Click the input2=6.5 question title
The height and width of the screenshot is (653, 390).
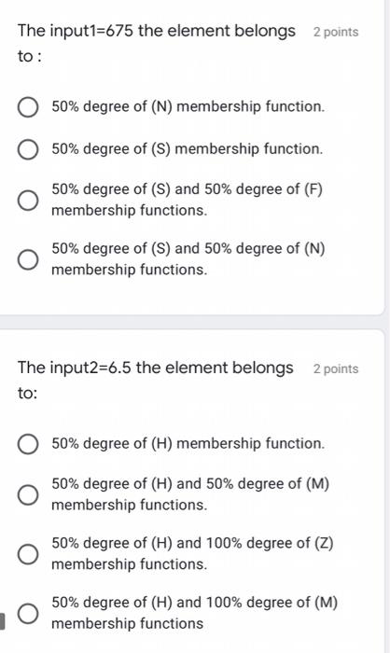point(156,380)
